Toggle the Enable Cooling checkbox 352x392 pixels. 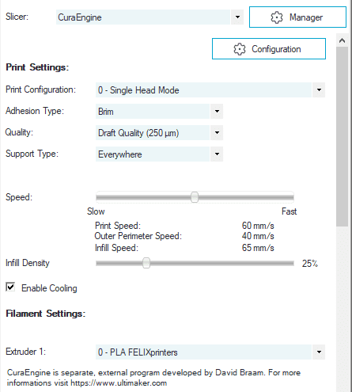click(10, 287)
